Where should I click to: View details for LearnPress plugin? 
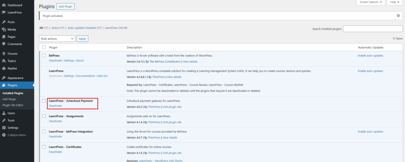pyautogui.click(x=174, y=77)
